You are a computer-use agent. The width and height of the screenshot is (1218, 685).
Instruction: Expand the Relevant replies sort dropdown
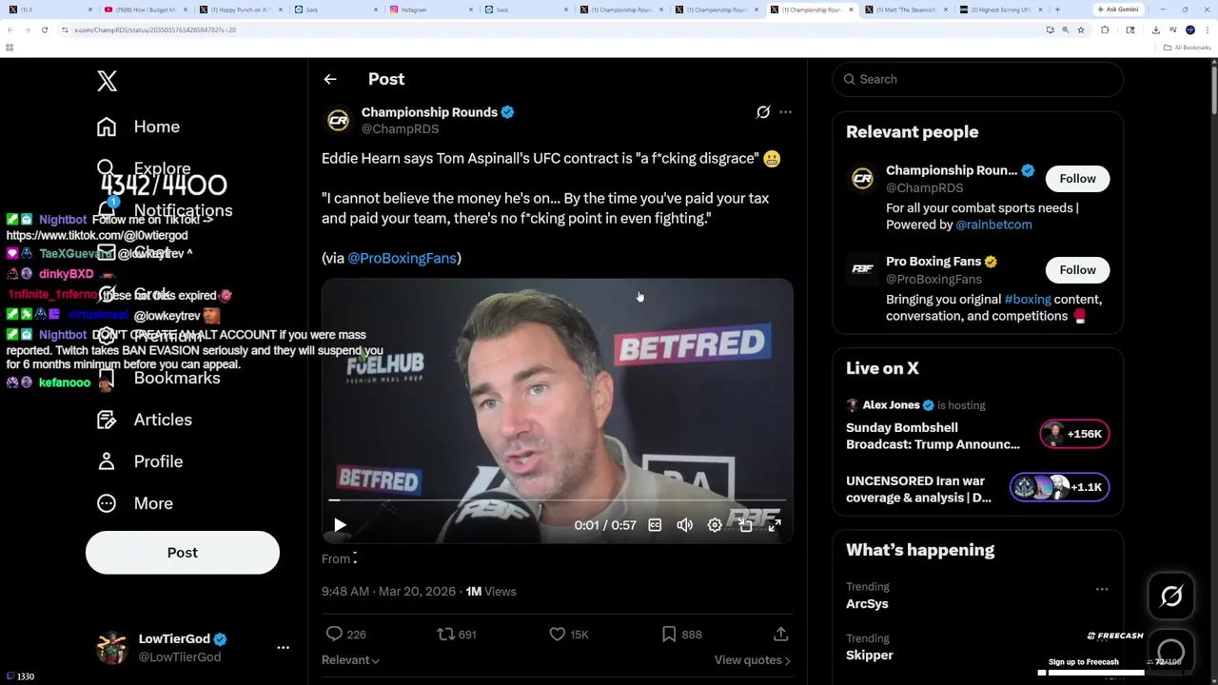350,660
